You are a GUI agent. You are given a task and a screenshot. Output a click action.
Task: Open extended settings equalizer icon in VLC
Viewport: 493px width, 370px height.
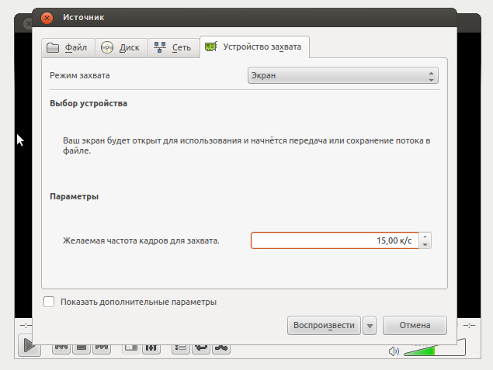151,348
